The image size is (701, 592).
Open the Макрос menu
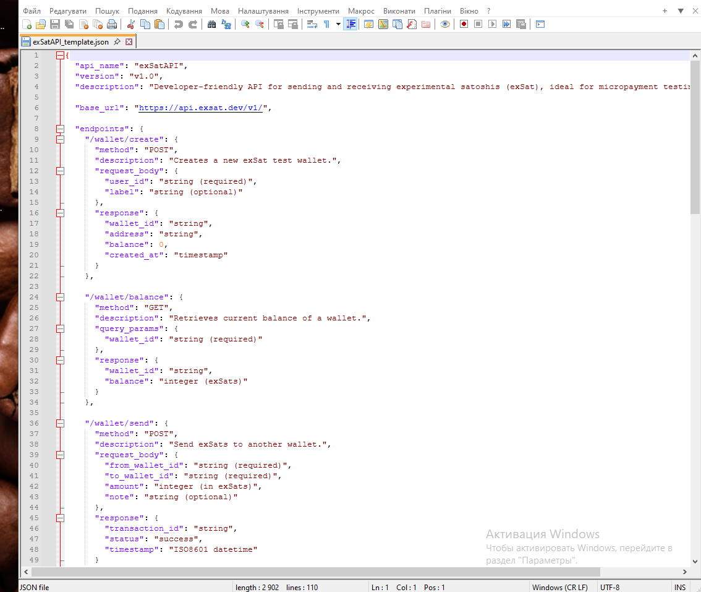(361, 11)
